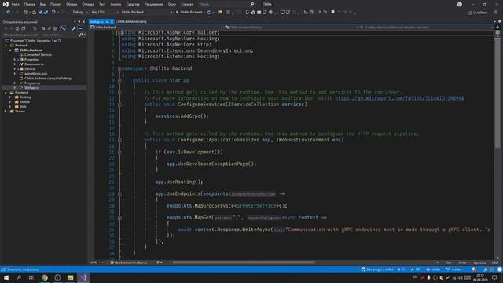Click the Save file toolbar icon

40,13
